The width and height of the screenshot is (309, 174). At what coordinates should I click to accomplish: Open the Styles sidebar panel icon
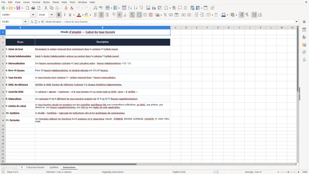pyautogui.click(x=304, y=37)
